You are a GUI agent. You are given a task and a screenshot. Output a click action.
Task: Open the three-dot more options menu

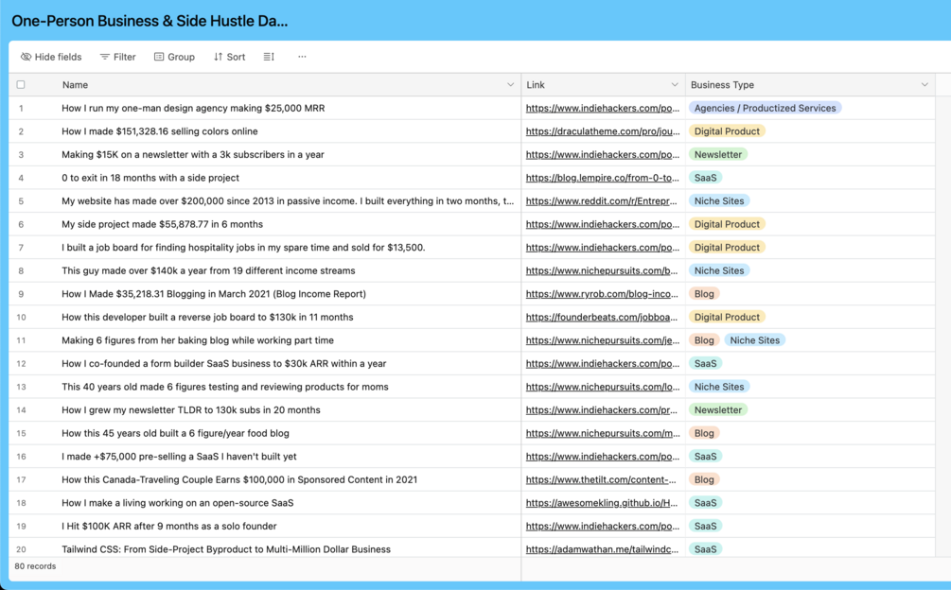pyautogui.click(x=302, y=57)
